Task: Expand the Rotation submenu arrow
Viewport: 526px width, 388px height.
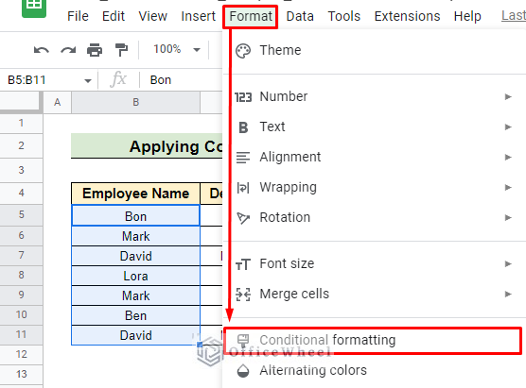Action: pos(508,218)
